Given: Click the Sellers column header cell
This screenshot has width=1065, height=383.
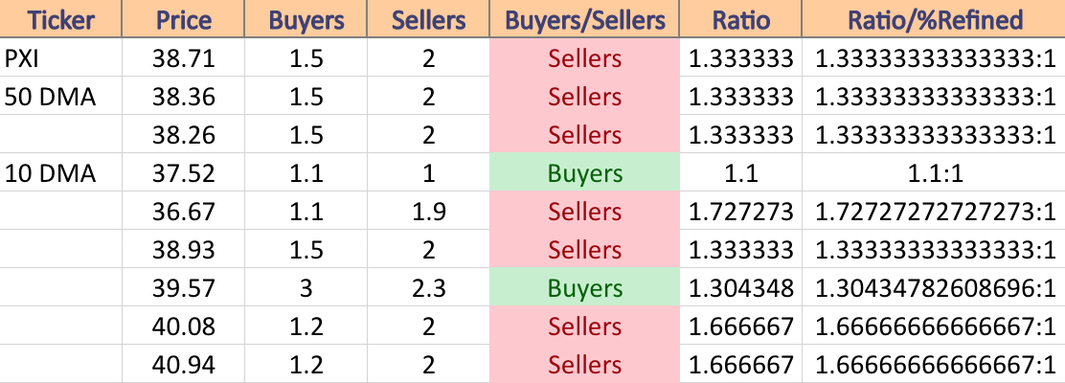Looking at the screenshot, I should [x=428, y=19].
